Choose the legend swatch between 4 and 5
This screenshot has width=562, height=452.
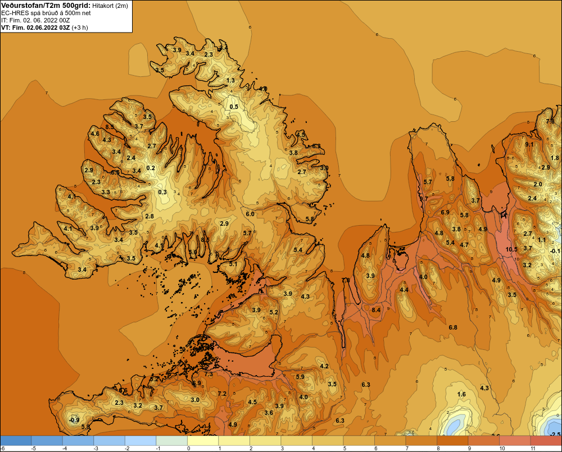[x=328, y=441]
